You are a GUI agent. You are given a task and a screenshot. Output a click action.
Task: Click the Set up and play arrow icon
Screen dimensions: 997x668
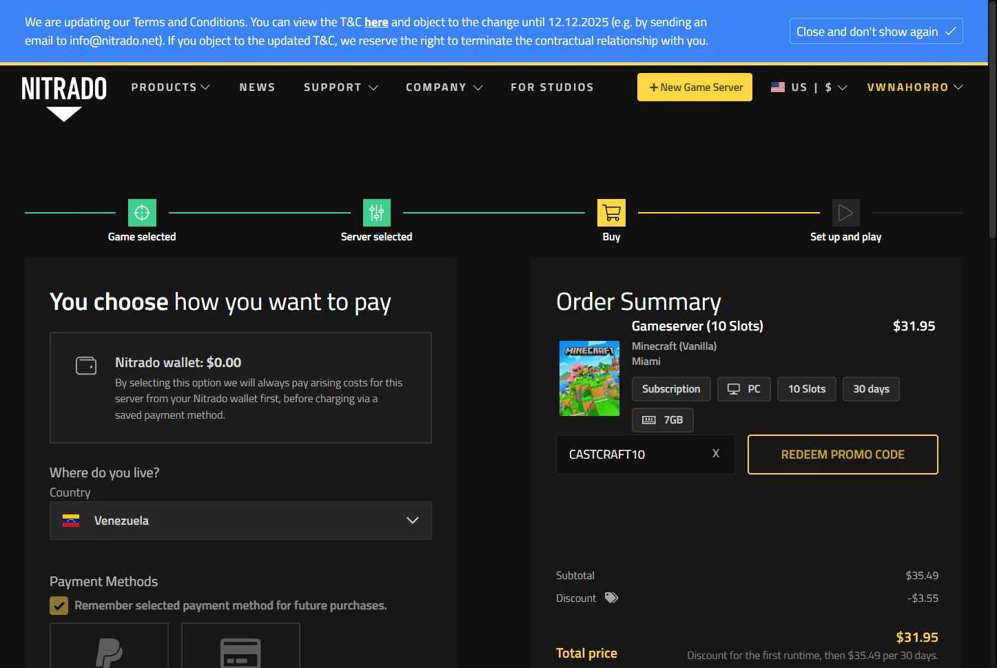click(x=846, y=213)
